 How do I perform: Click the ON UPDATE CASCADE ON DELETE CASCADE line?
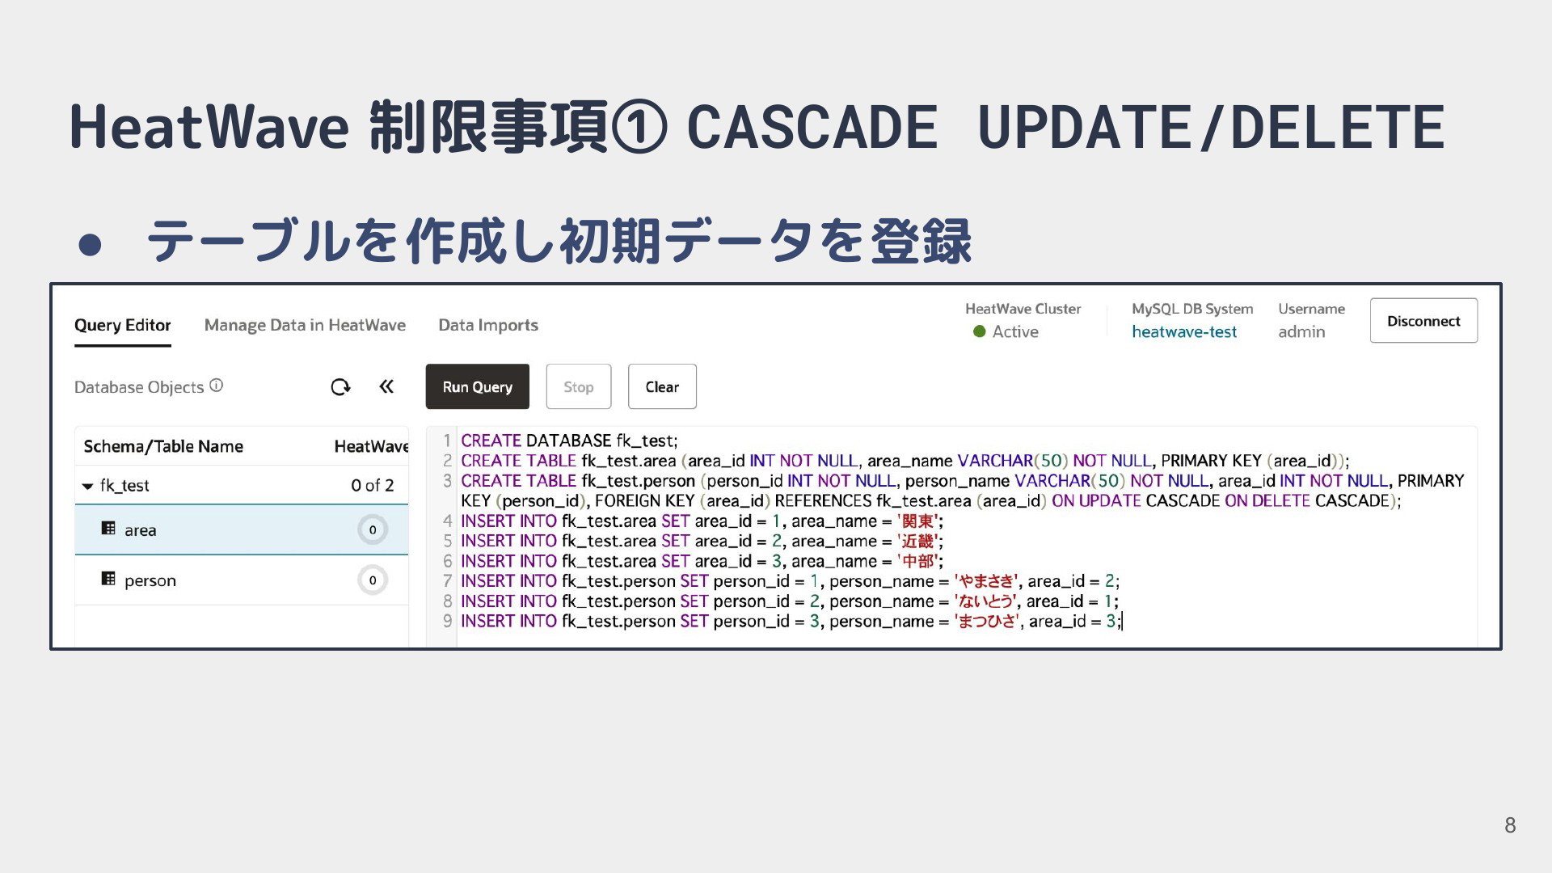(930, 501)
